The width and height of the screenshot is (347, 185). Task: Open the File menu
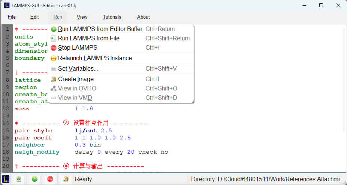point(12,17)
